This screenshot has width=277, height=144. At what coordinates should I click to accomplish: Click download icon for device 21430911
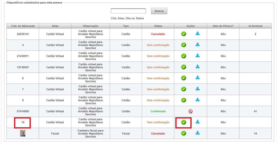[198, 56]
